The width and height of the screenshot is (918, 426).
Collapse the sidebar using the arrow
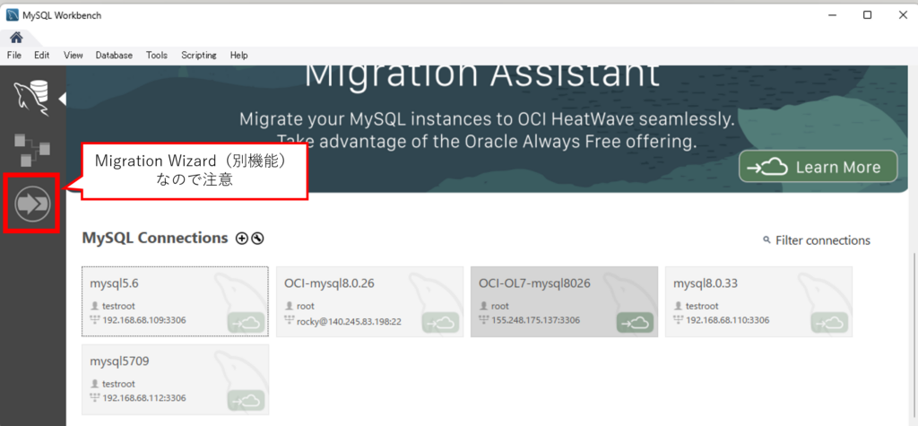click(x=62, y=98)
